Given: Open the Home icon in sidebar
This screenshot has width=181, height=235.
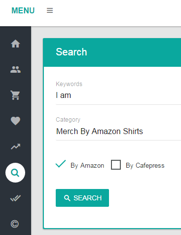Looking at the screenshot, I should point(15,44).
